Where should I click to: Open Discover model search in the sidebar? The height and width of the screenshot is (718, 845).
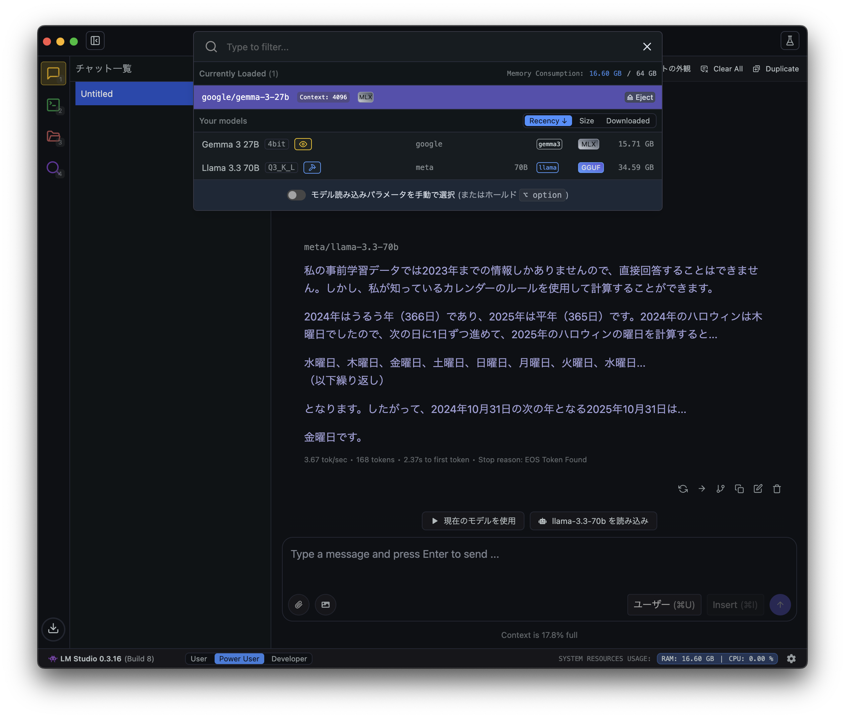(53, 168)
